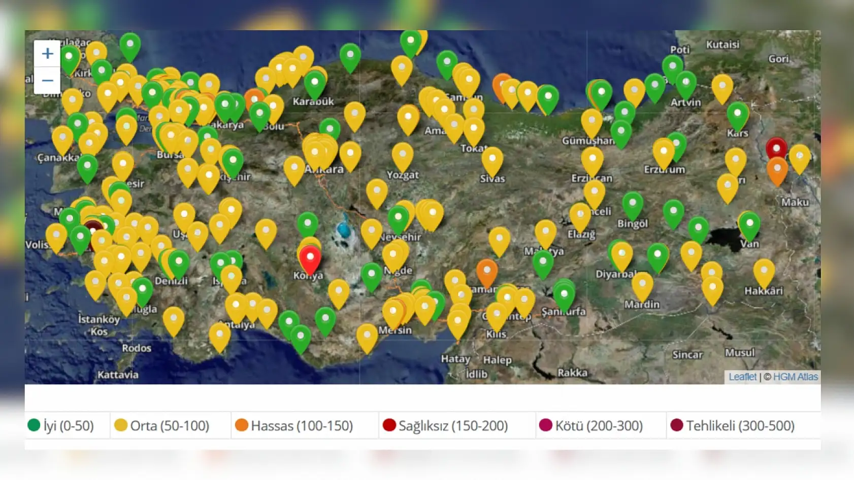This screenshot has height=480, width=854.
Task: Click the yellow marker above Yozgat
Action: coord(402,155)
